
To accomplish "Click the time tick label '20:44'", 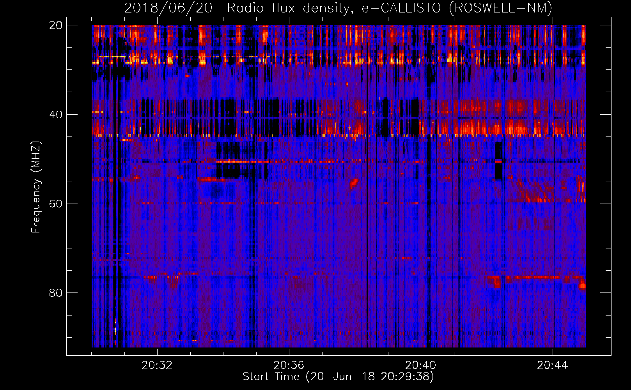I will [x=553, y=365].
